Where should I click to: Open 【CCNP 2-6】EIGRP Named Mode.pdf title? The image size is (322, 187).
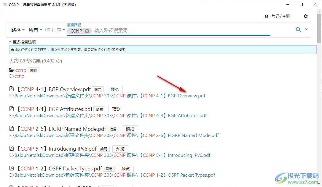click(x=61, y=129)
